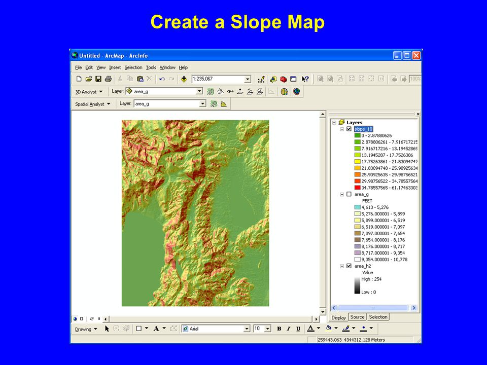The image size is (487, 365).
Task: Select 3D Analyst Line of Sight tool
Action: 230,91
